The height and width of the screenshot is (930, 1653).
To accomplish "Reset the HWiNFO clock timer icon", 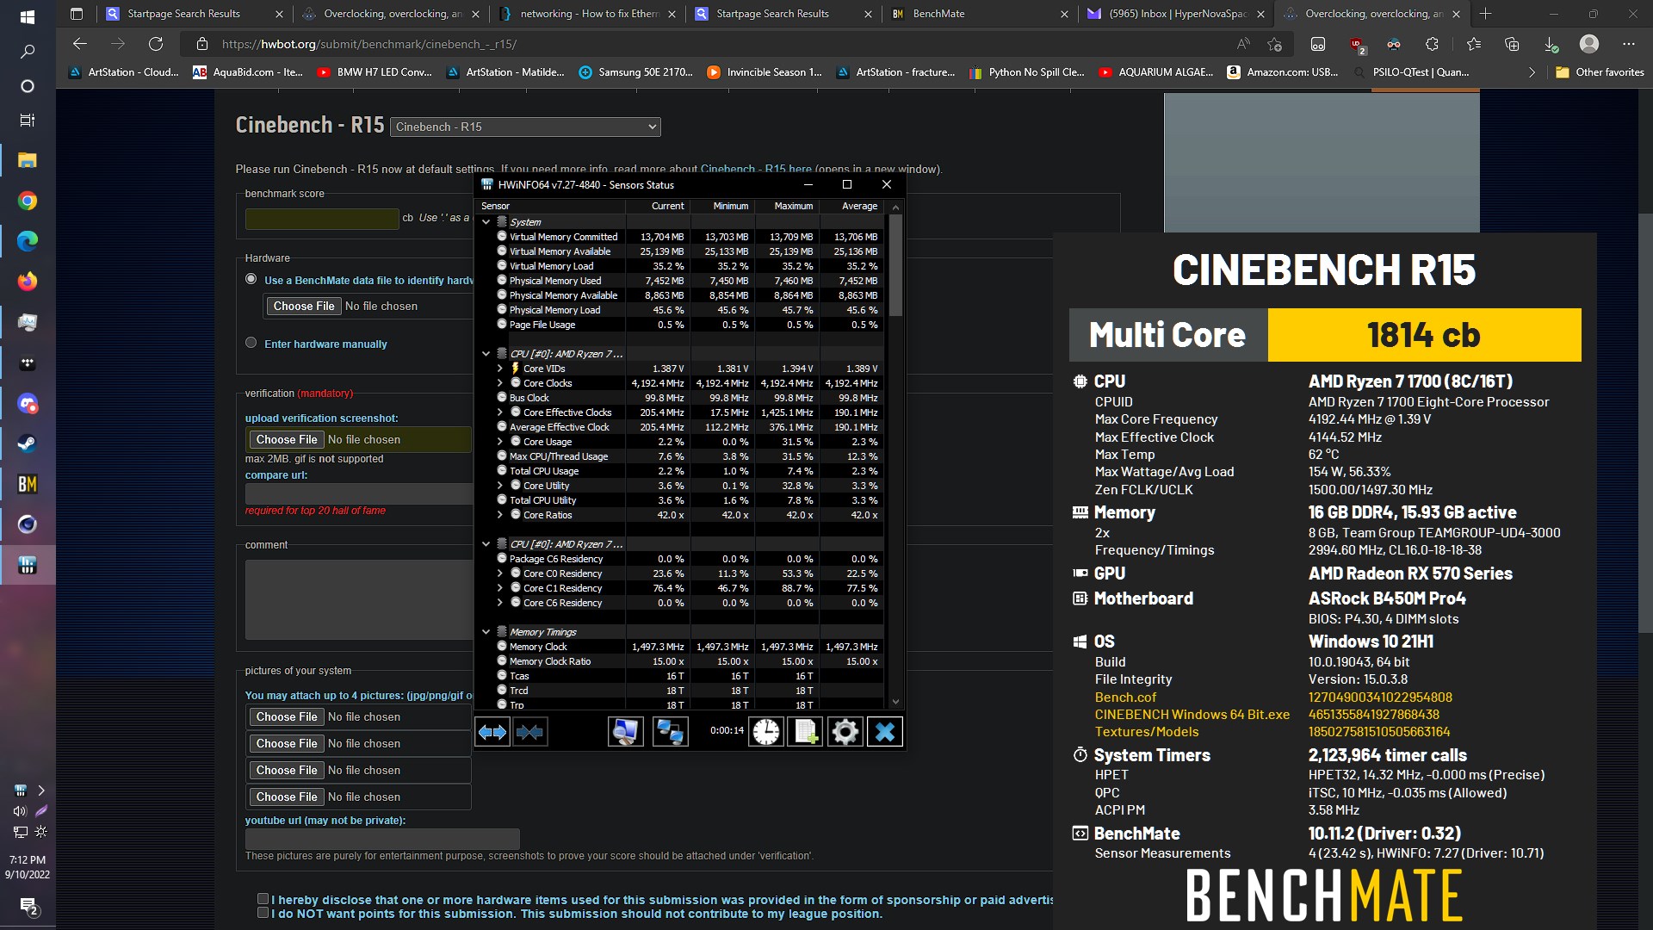I will pyautogui.click(x=765, y=732).
